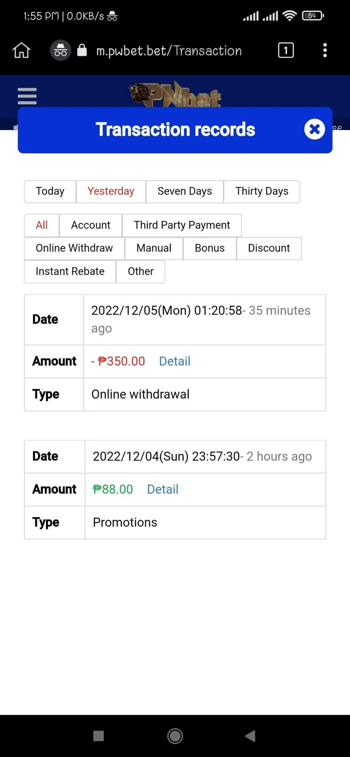Tap the browser home icon
The image size is (350, 757).
tap(21, 50)
